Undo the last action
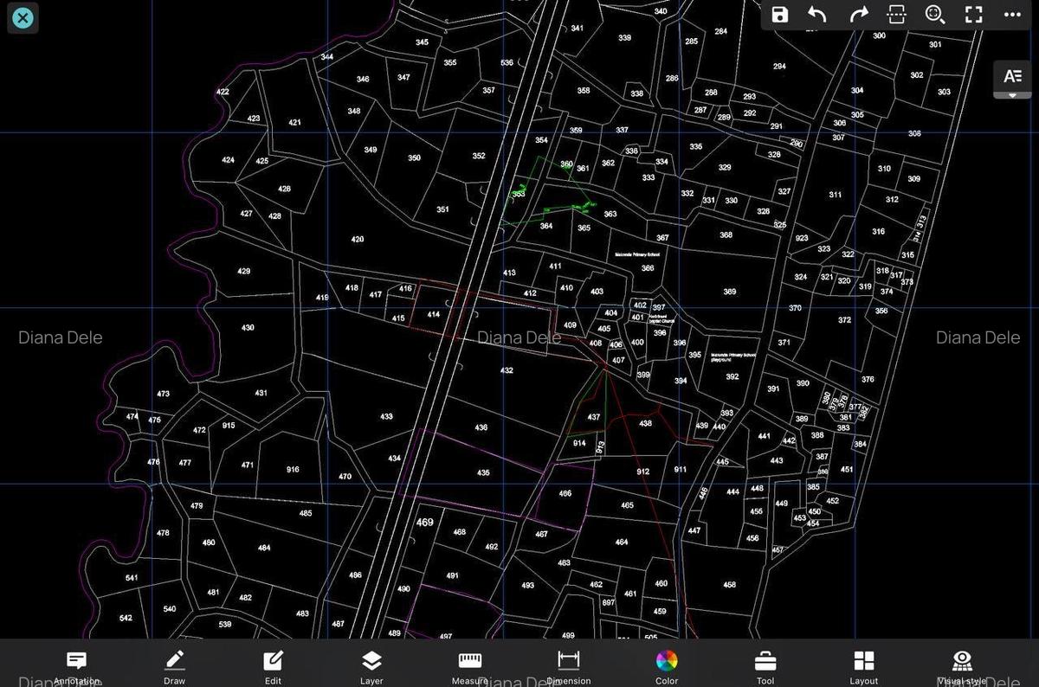This screenshot has width=1039, height=687. tap(817, 15)
